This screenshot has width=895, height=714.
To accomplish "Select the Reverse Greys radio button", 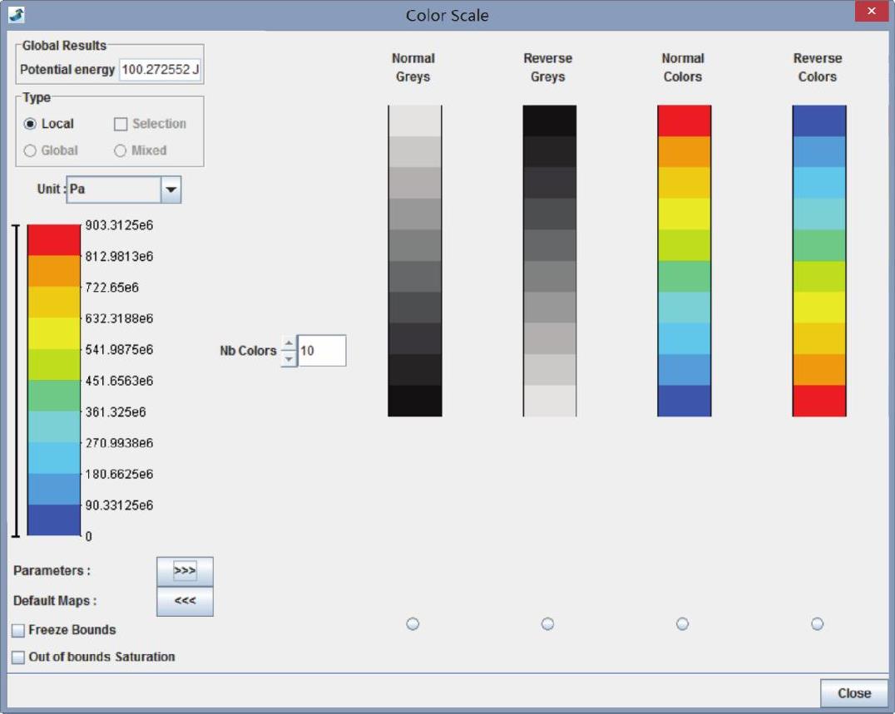I will point(547,624).
